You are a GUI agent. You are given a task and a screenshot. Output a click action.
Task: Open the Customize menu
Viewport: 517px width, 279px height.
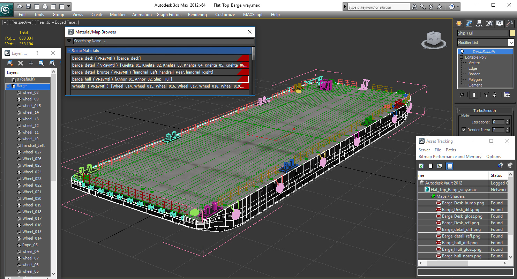[x=225, y=15]
